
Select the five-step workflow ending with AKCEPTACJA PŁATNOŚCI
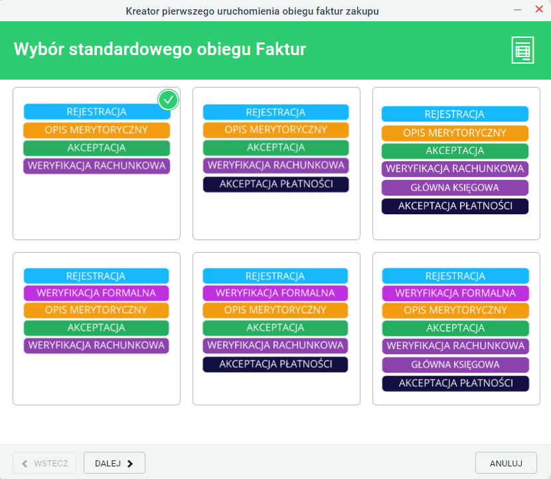point(276,164)
